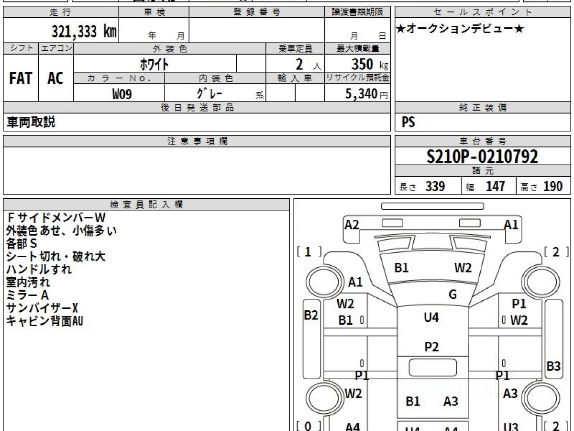Select the 車両取説 entry
This screenshot has width=574, height=431.
30,122
